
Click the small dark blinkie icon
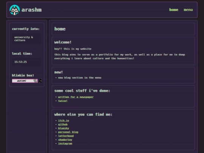pyautogui.click(x=40, y=81)
